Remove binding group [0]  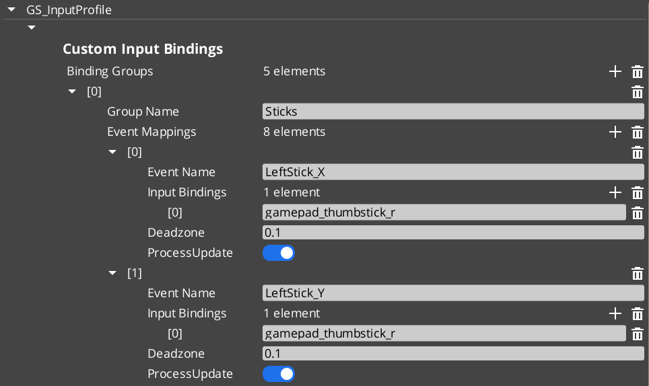(638, 91)
